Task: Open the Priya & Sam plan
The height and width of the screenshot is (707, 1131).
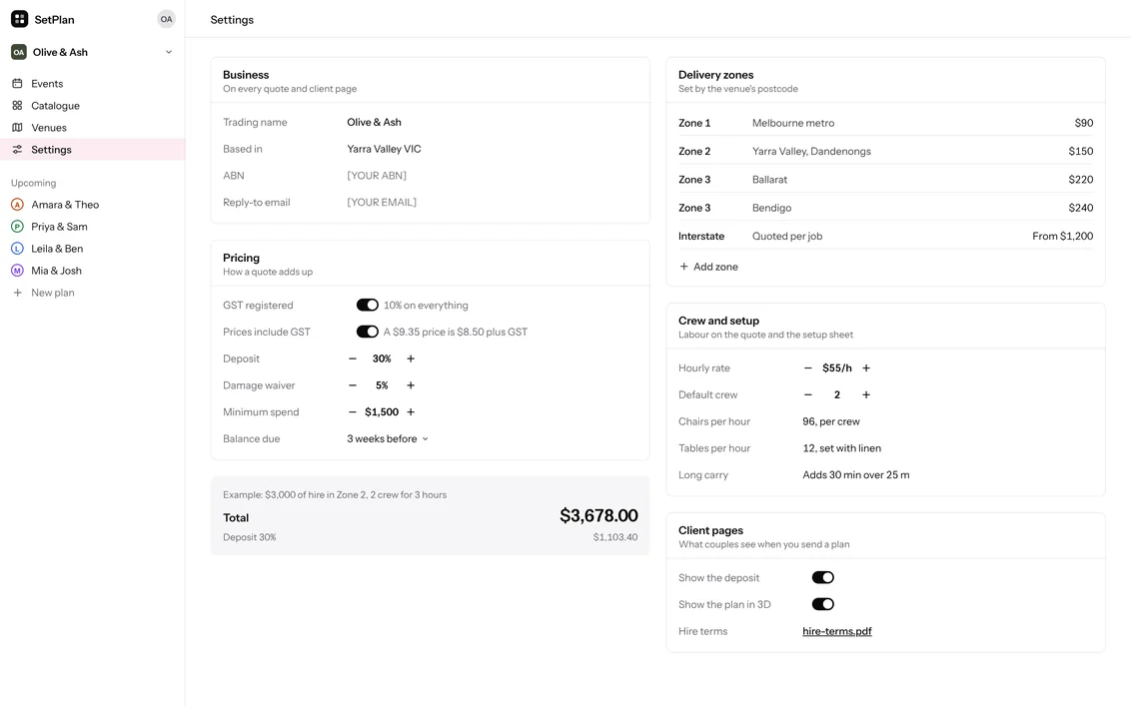Action: point(92,227)
